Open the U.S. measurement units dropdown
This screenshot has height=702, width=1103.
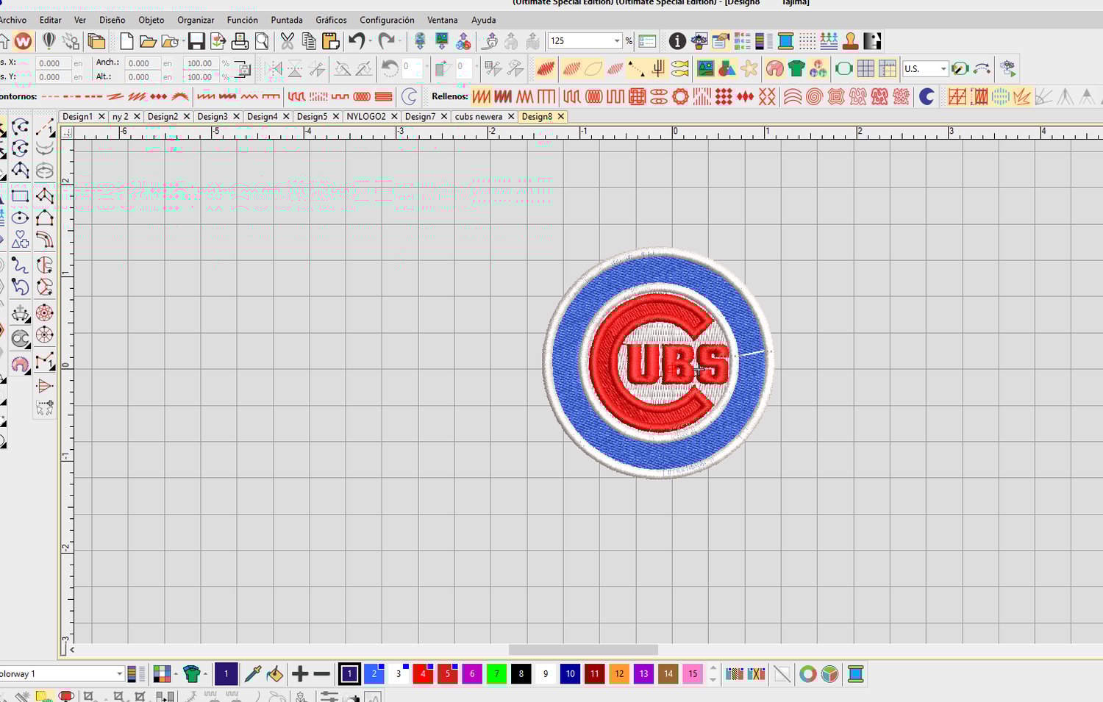[943, 69]
